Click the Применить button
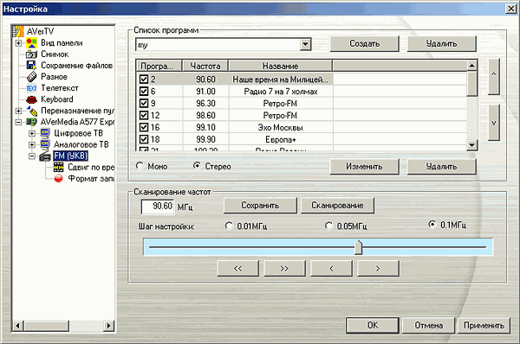520x344 pixels. [484, 326]
